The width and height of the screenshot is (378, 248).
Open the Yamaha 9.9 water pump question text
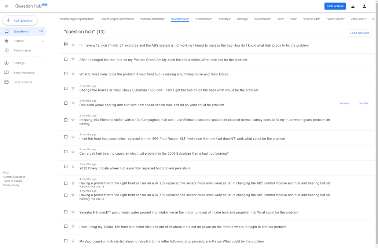point(189,212)
